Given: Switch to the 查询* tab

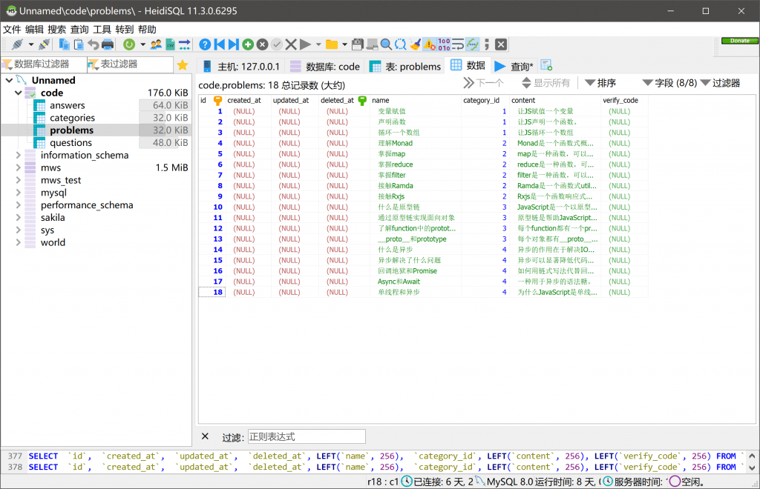Looking at the screenshot, I should [x=514, y=66].
